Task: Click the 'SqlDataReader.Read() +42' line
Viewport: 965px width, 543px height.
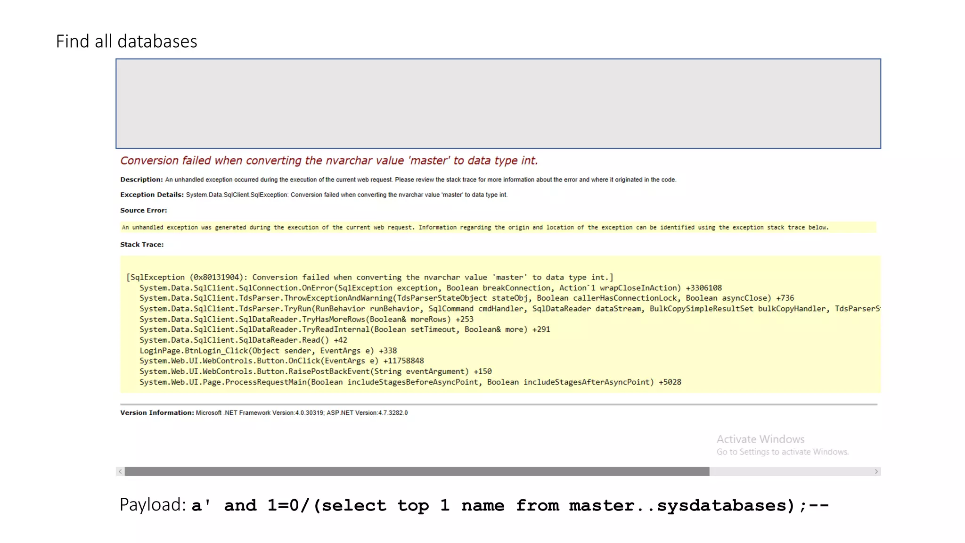Action: (x=243, y=340)
